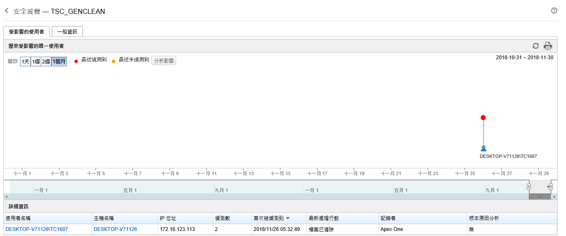
Task: Click the back arrow beside 安全威脅
Action: point(7,11)
